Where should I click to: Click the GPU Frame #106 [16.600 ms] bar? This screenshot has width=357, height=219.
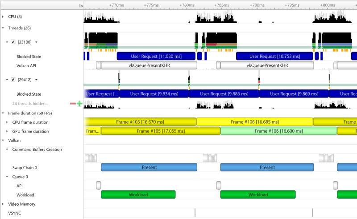[278, 131]
